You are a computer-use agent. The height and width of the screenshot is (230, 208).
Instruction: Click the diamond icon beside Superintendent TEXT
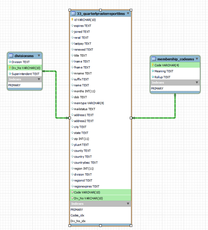[x=10, y=74]
